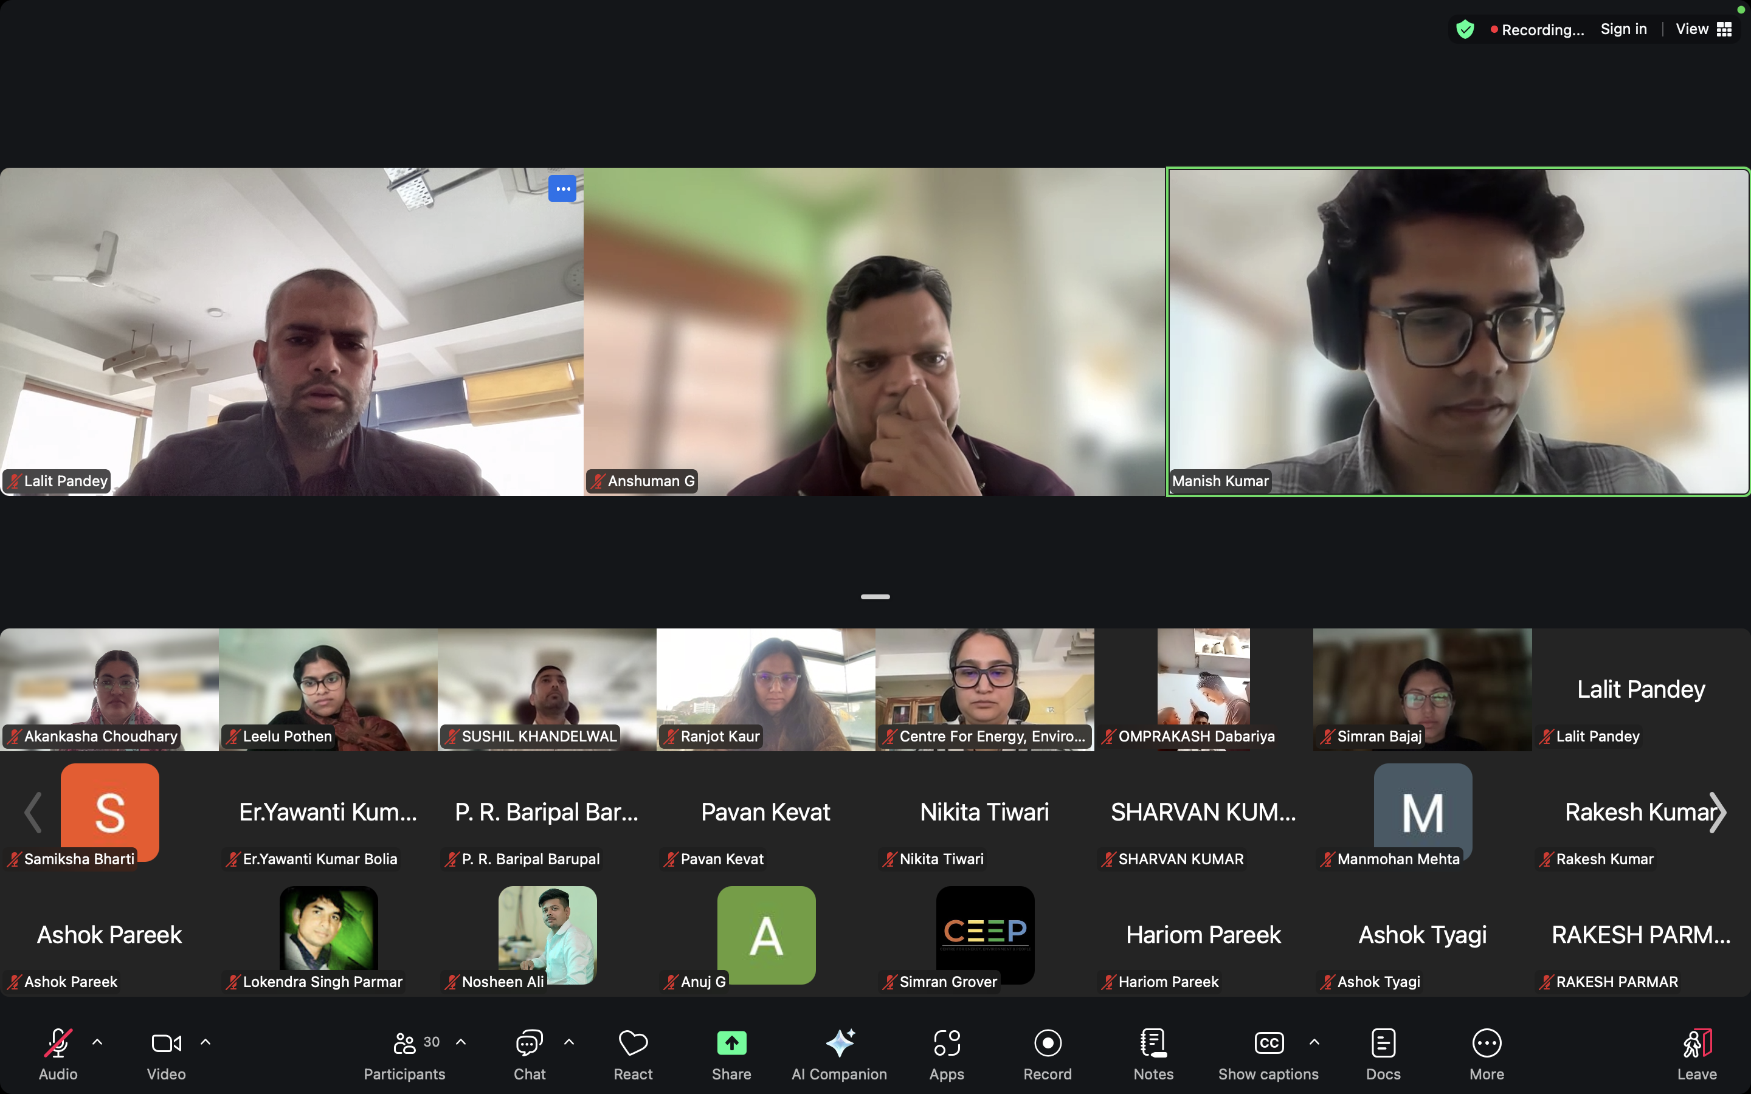The height and width of the screenshot is (1094, 1751).
Task: Expand the chat options arrow
Action: 570,1042
